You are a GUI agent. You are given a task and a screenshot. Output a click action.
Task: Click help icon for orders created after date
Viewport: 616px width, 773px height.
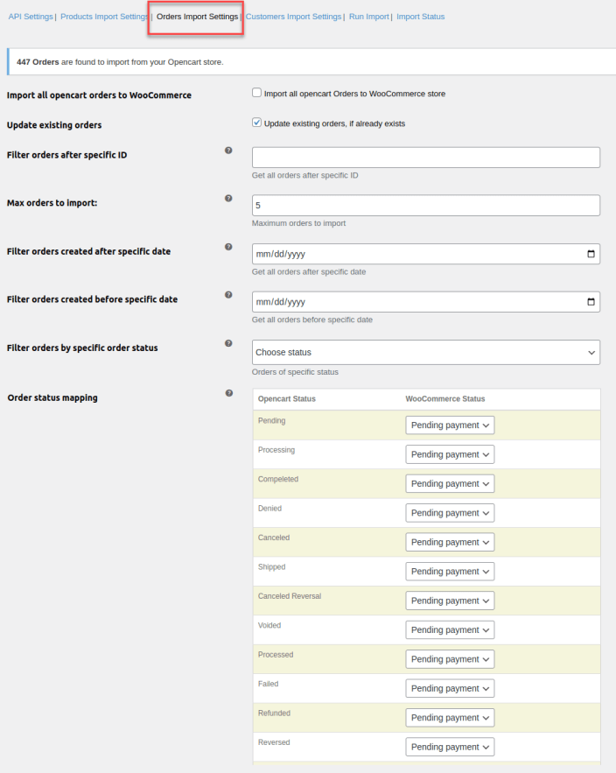point(228,247)
